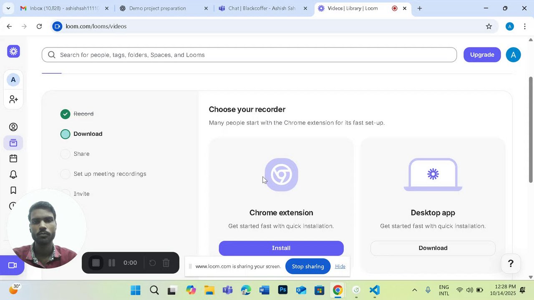The width and height of the screenshot is (534, 300).
Task: Open the notifications bell icon
Action: (x=13, y=175)
